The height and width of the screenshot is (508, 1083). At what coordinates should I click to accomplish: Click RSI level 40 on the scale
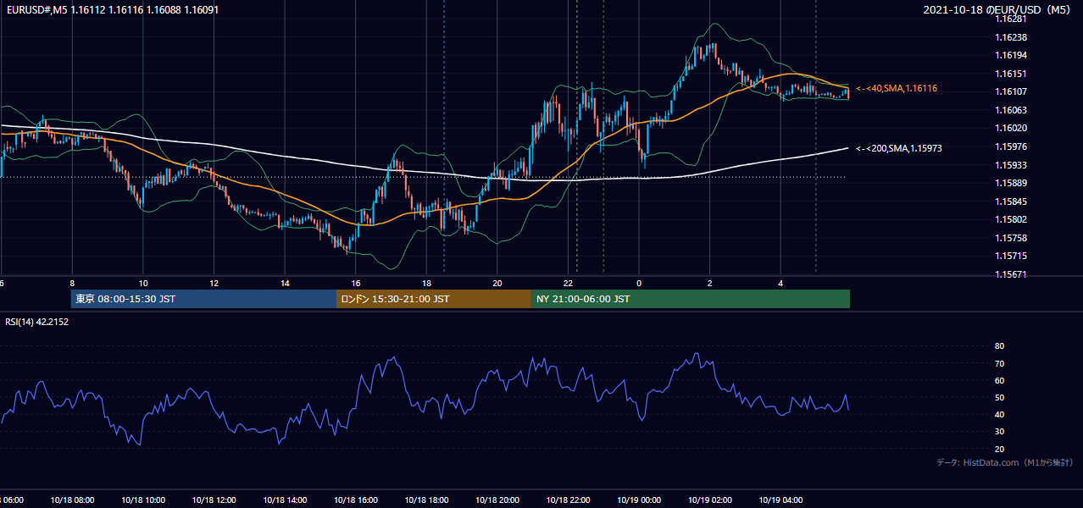[x=1000, y=415]
